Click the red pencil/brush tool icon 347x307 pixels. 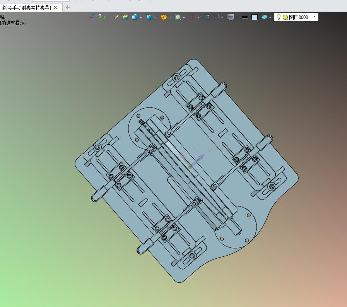coord(116,17)
